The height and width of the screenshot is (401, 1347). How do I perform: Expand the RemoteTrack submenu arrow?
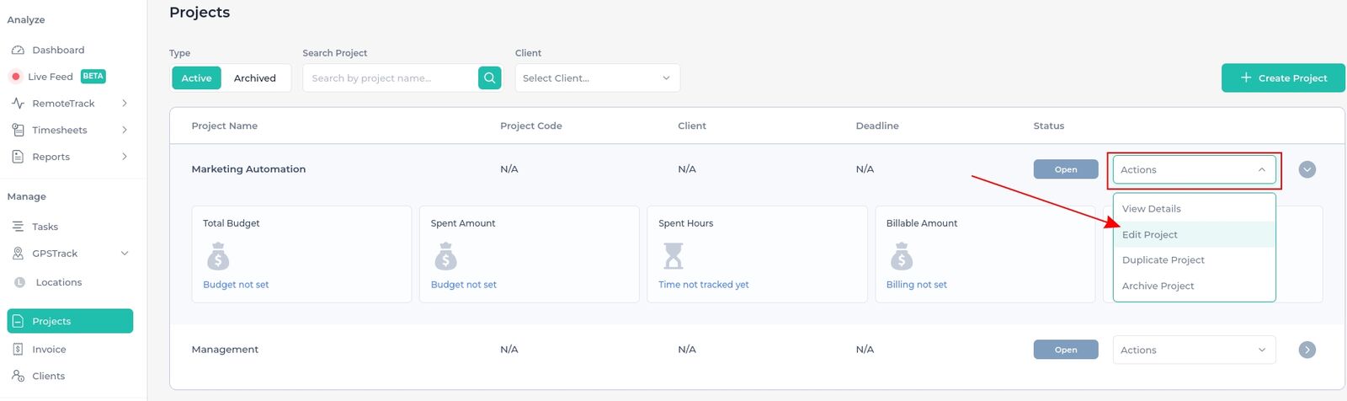pyautogui.click(x=125, y=104)
